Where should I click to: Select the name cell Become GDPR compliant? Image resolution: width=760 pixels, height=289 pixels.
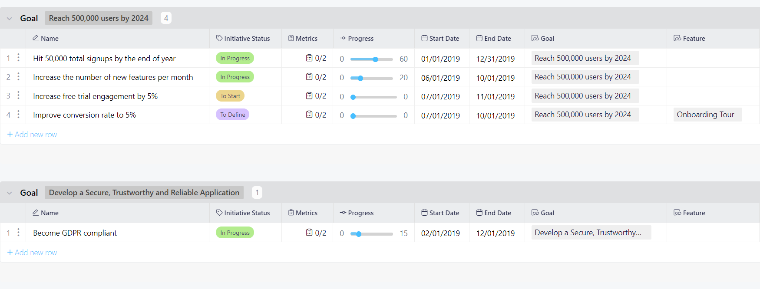[118, 233]
